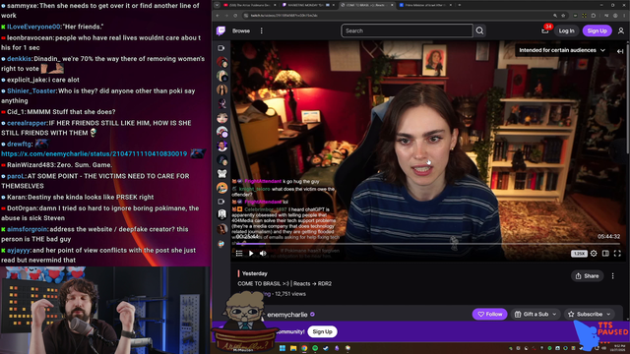Viewport: 630px width, 354px height.
Task: Expand the Intended for certain audiences dropdown
Action: tap(562, 50)
